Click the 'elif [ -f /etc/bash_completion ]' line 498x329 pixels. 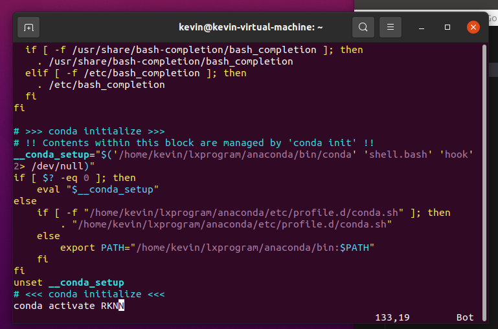136,73
